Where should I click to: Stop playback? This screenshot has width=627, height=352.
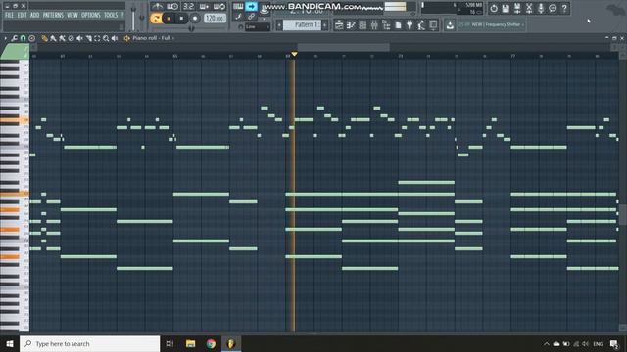click(181, 19)
